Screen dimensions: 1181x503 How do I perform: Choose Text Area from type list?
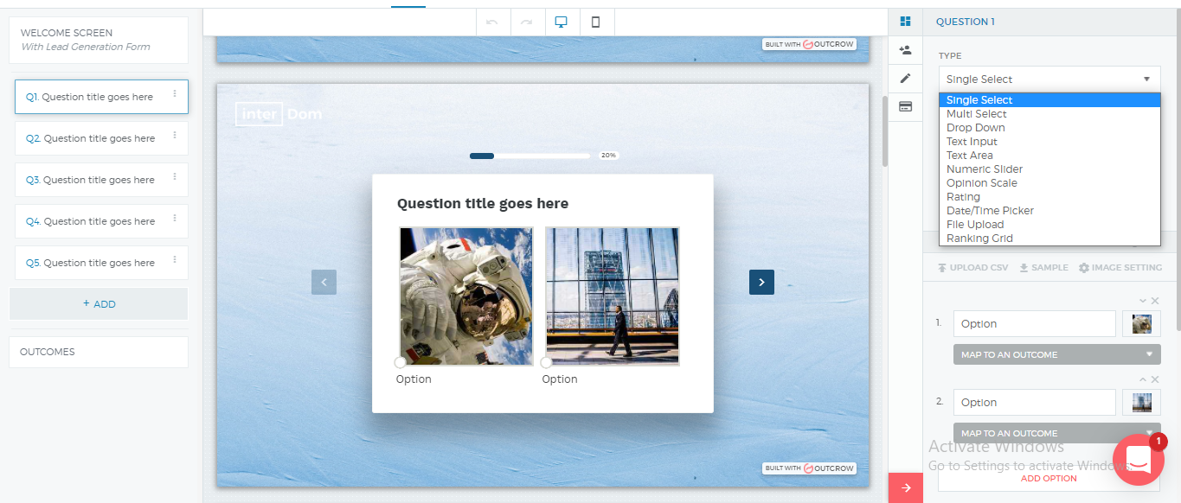point(1049,156)
